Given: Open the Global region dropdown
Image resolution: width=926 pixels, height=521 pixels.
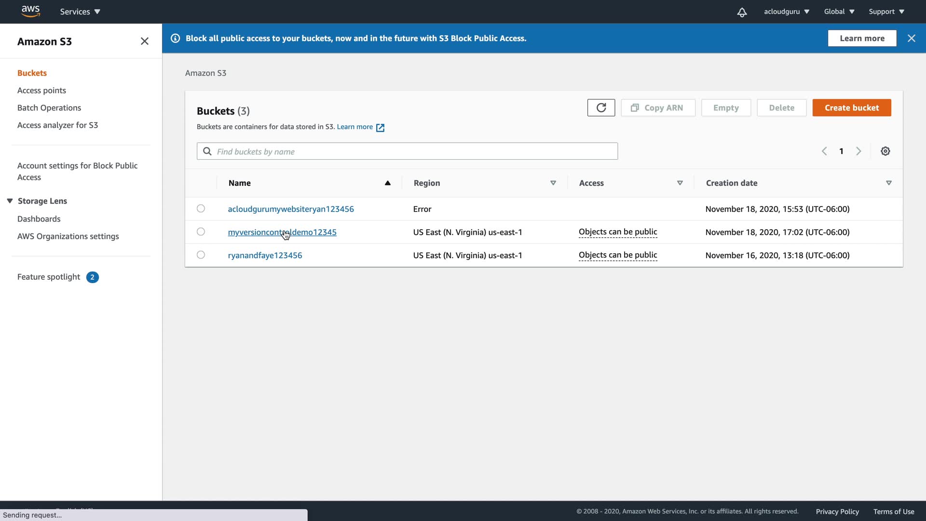Looking at the screenshot, I should [x=839, y=12].
